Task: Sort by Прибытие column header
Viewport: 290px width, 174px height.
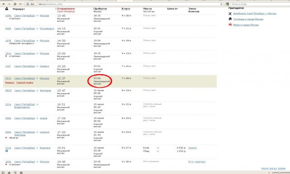Action: [x=100, y=9]
